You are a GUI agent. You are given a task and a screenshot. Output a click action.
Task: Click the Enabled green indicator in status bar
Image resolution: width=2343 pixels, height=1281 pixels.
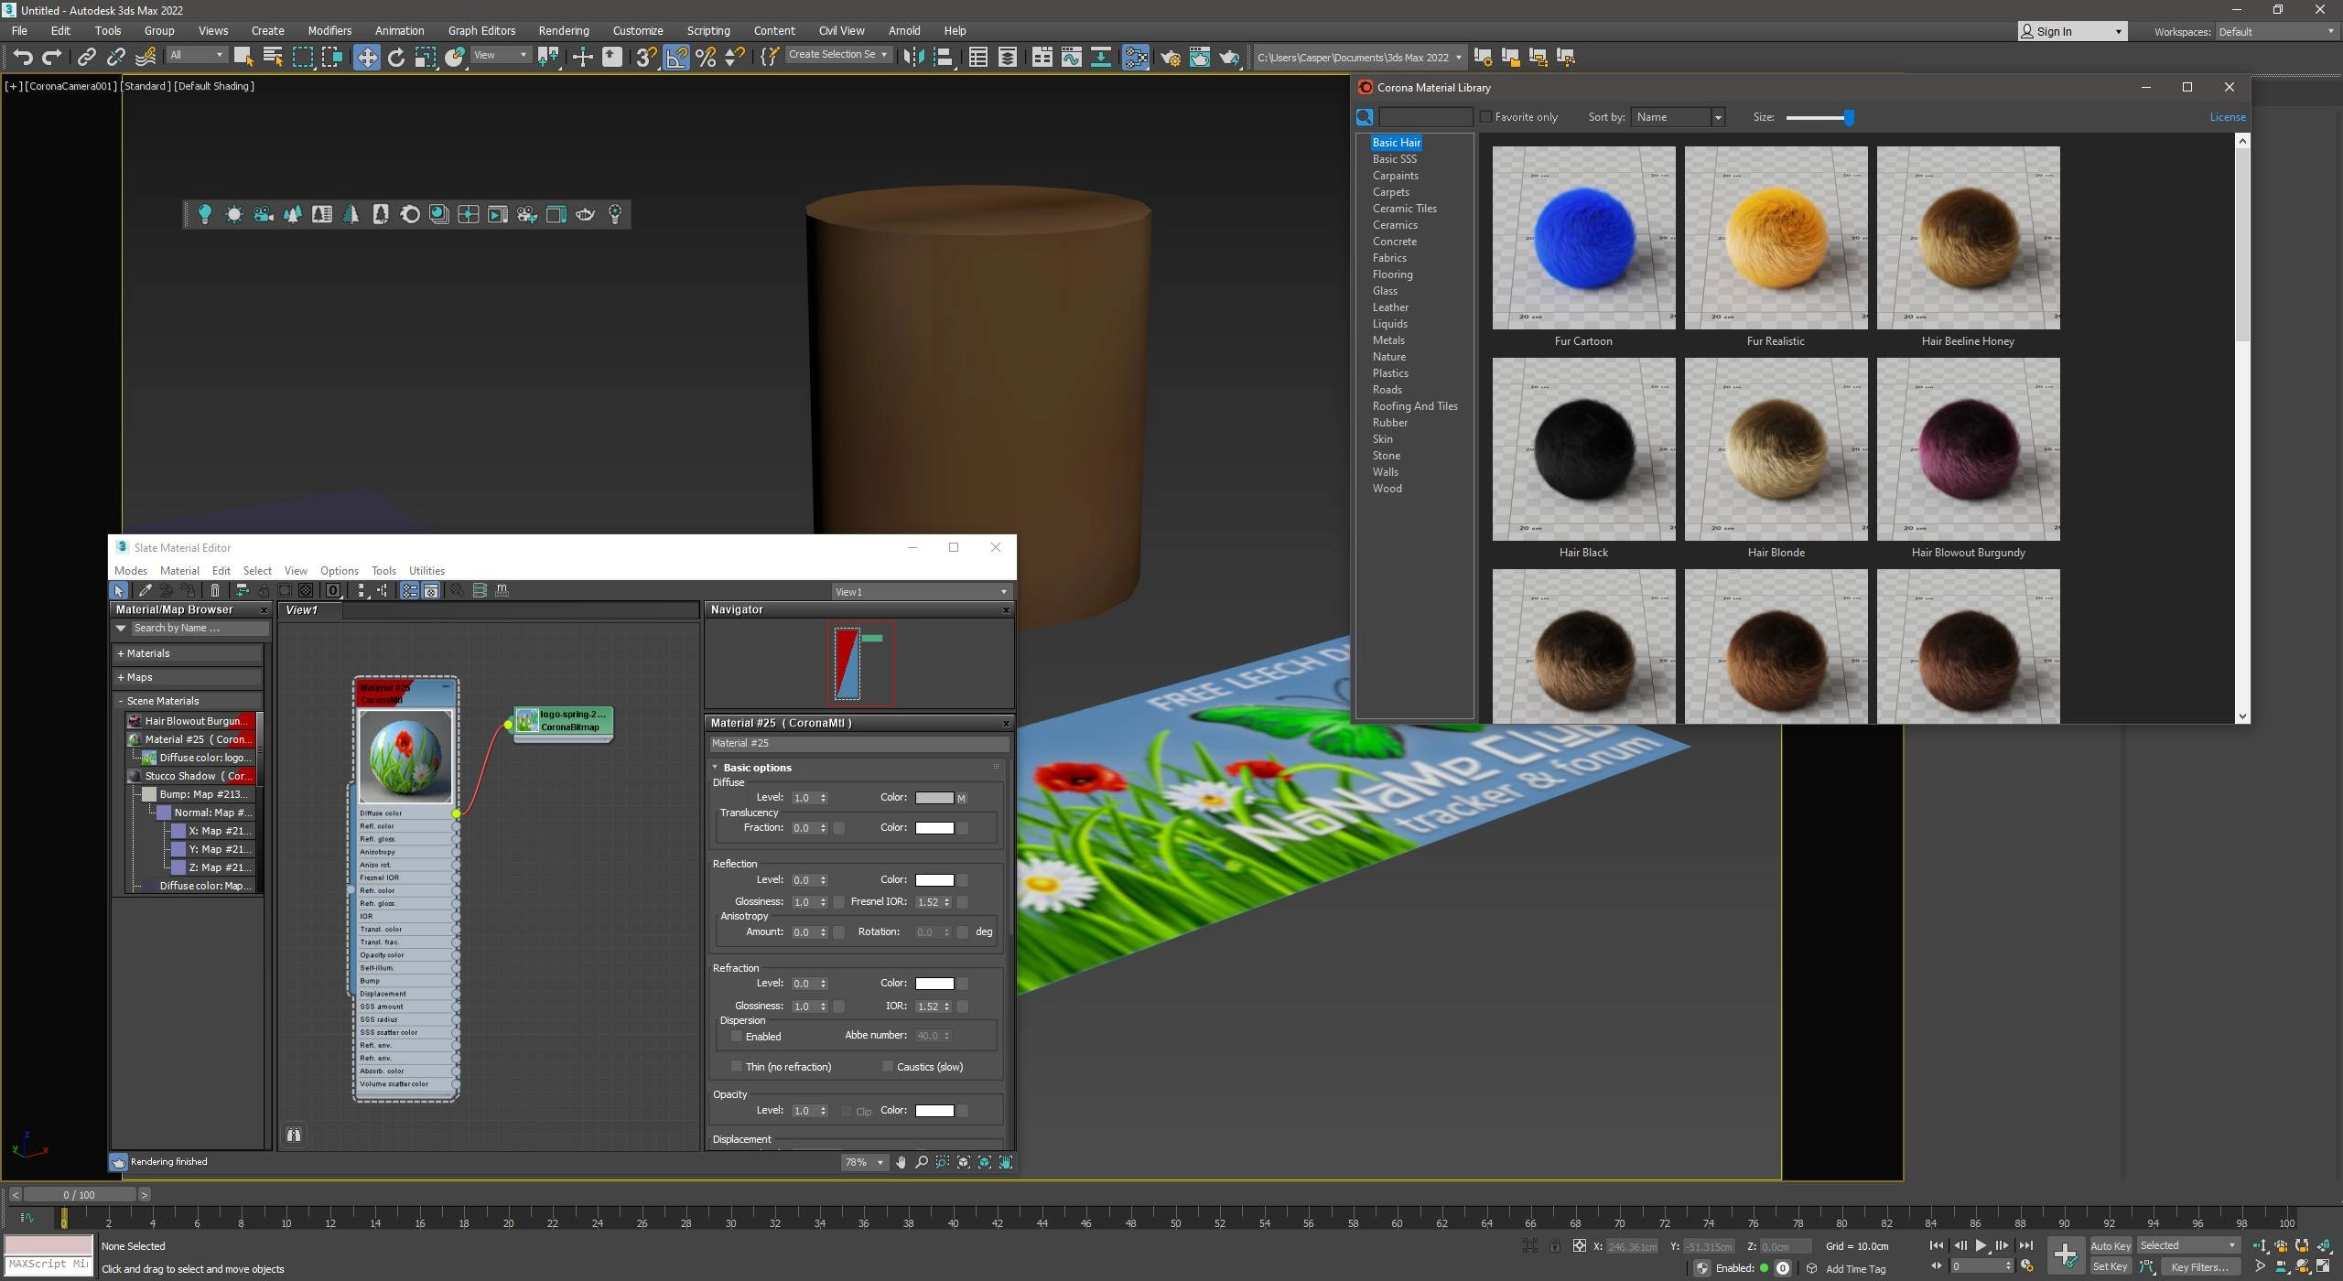pyautogui.click(x=1764, y=1268)
